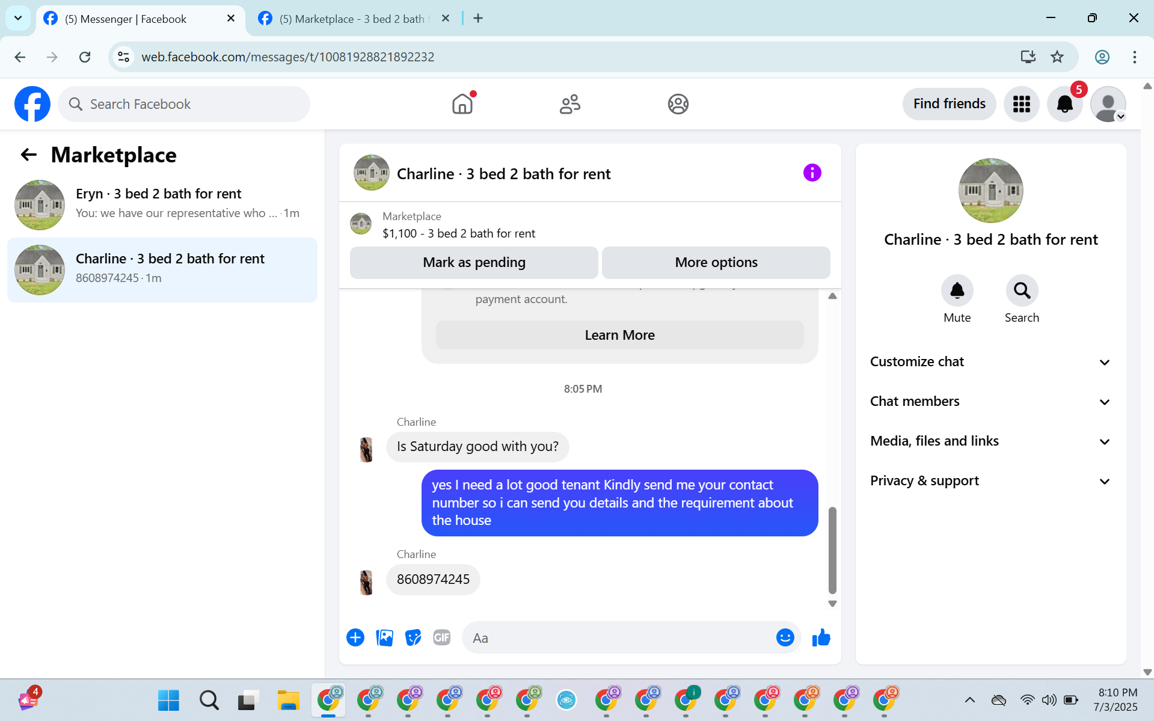Go back with the Marketplace arrow
The image size is (1154, 721).
[28, 155]
